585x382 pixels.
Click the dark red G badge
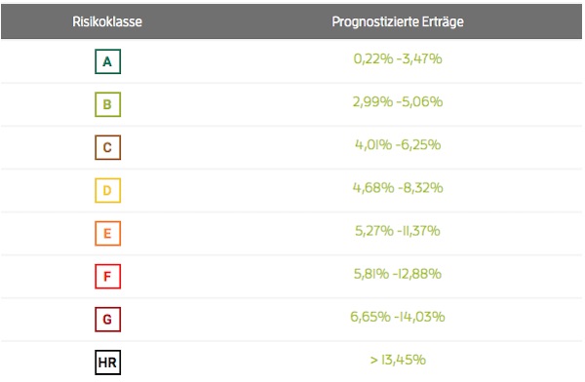coord(107,320)
